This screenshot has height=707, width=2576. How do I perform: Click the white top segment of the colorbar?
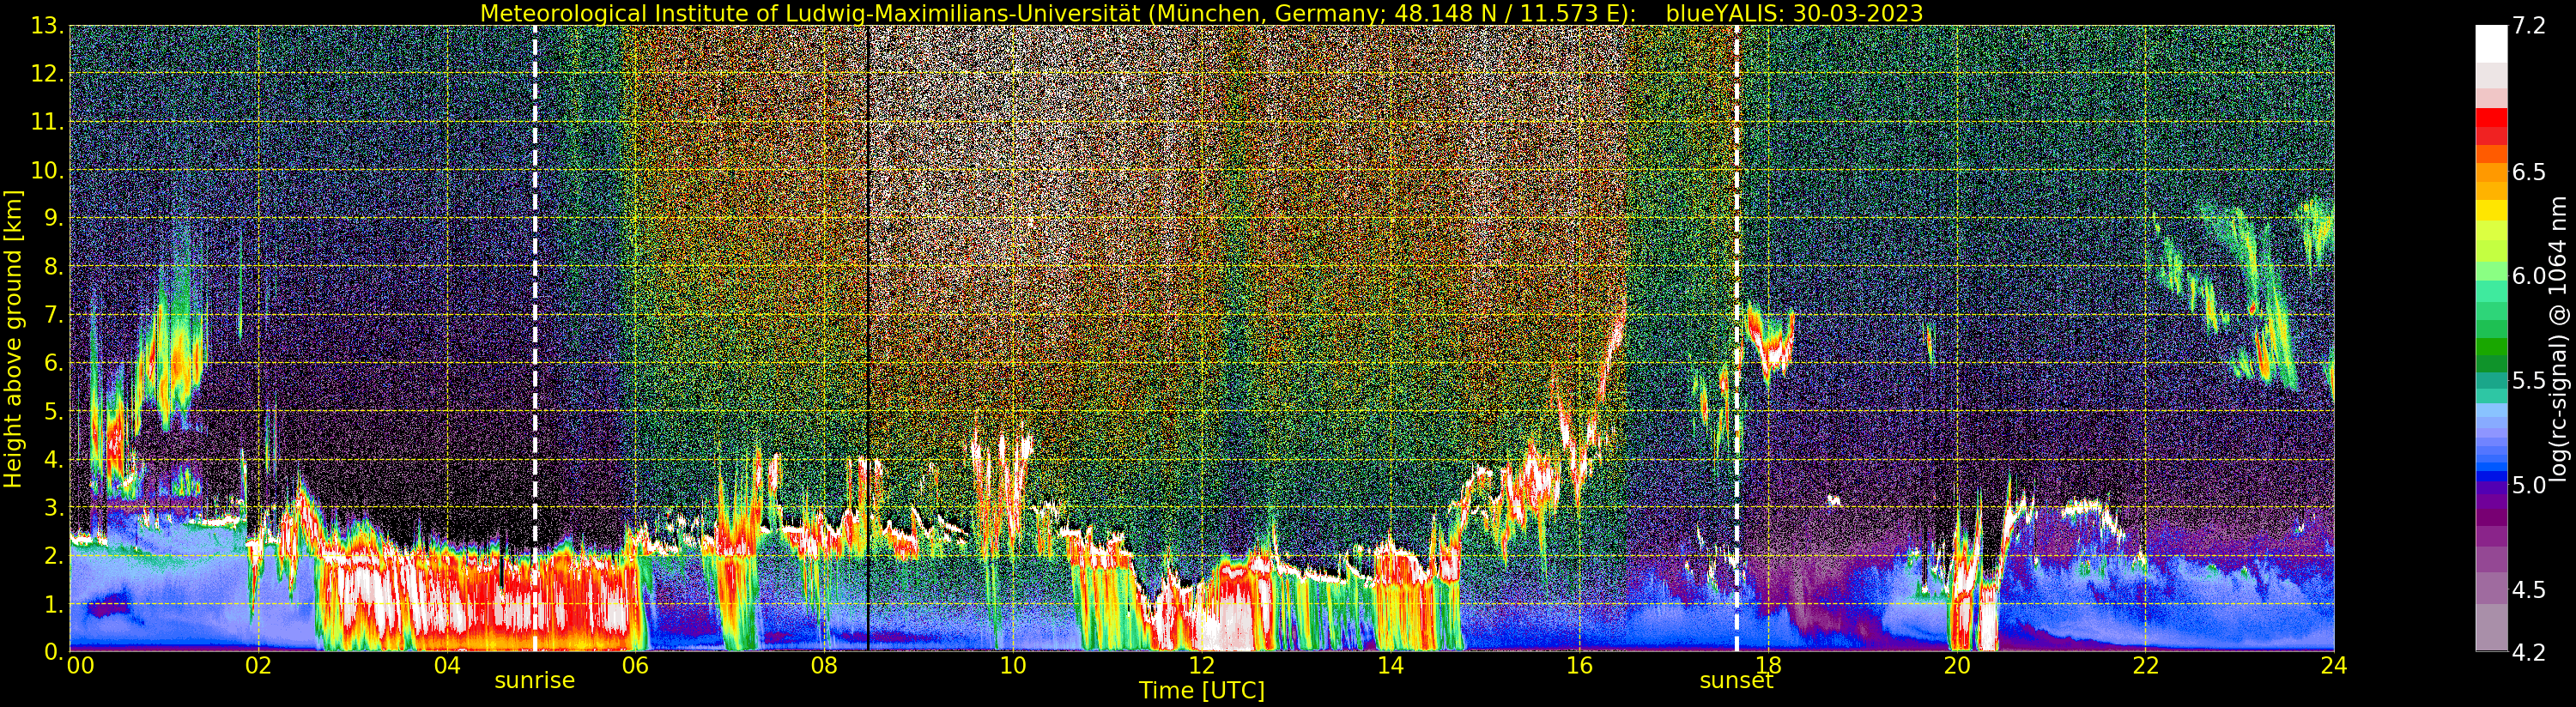click(2491, 44)
